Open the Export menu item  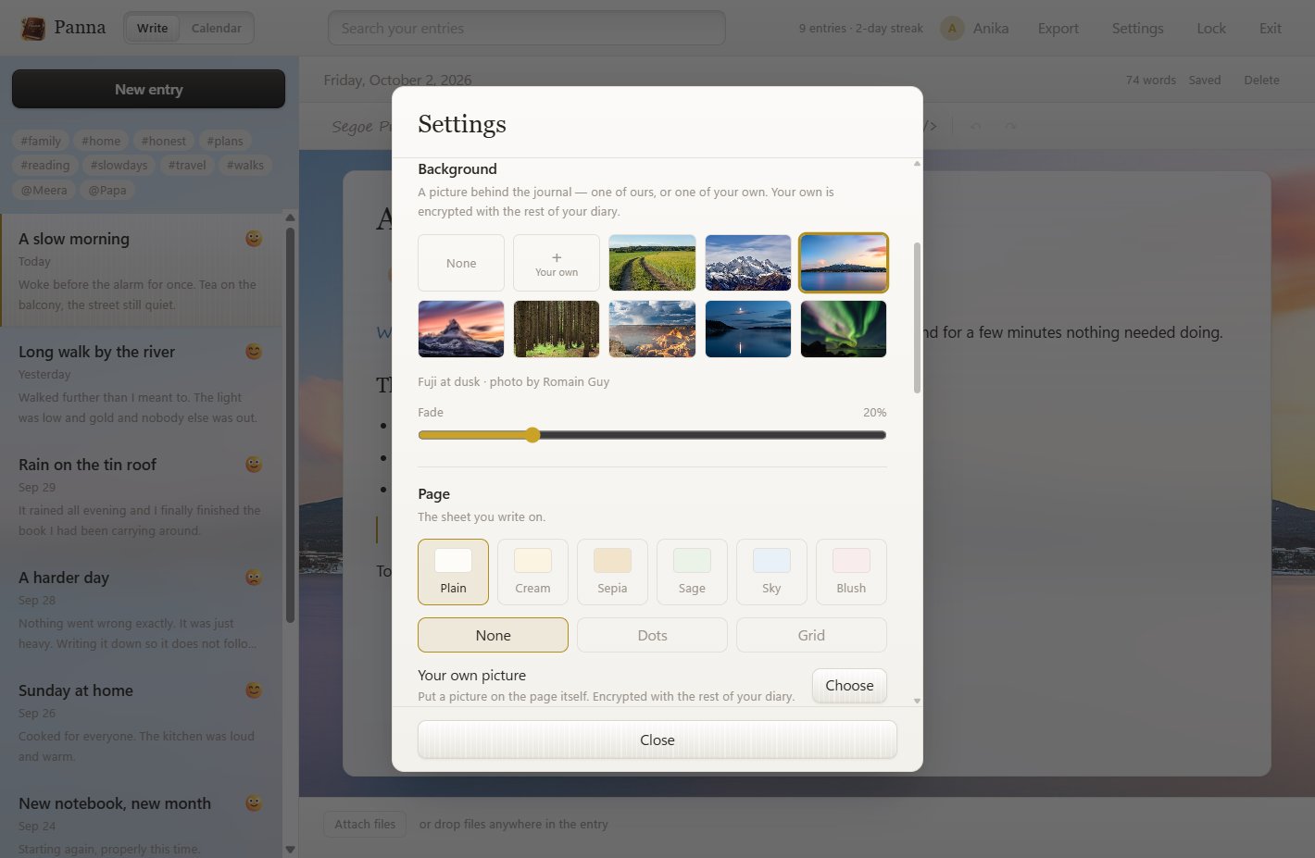click(1058, 29)
